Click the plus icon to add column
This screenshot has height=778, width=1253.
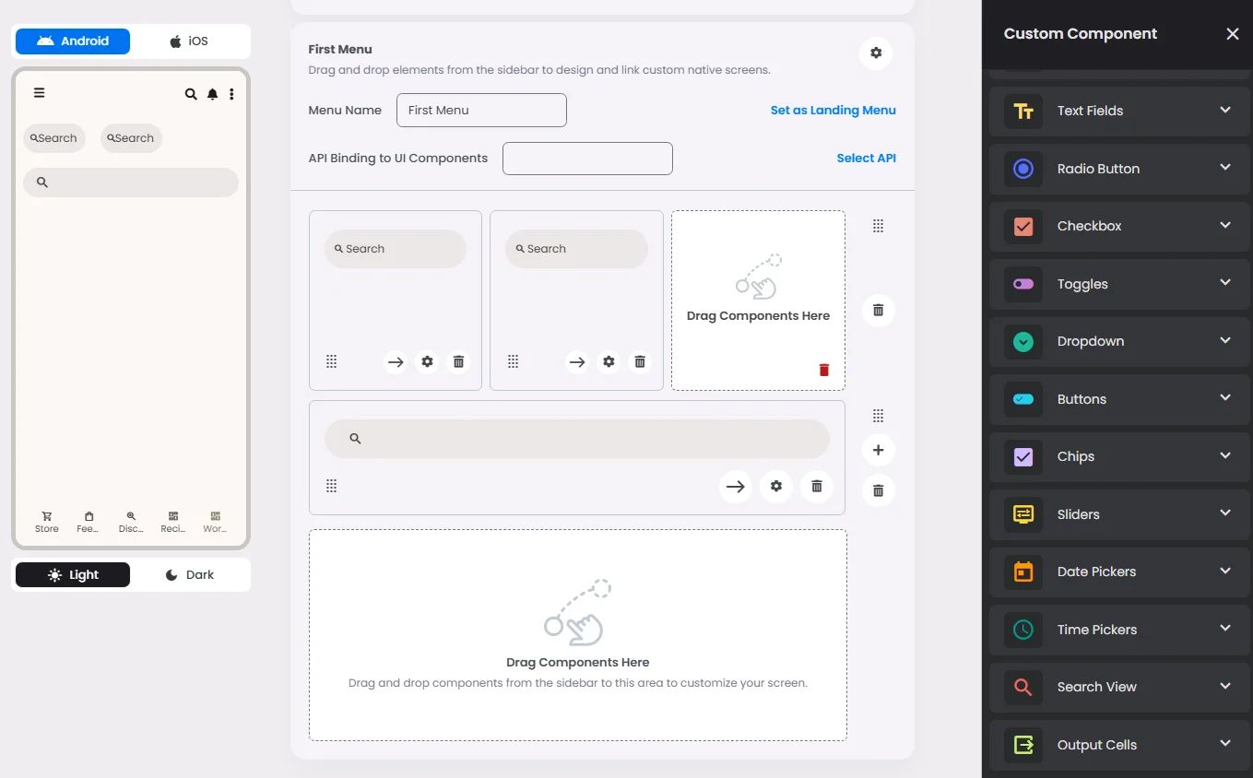[x=878, y=450]
